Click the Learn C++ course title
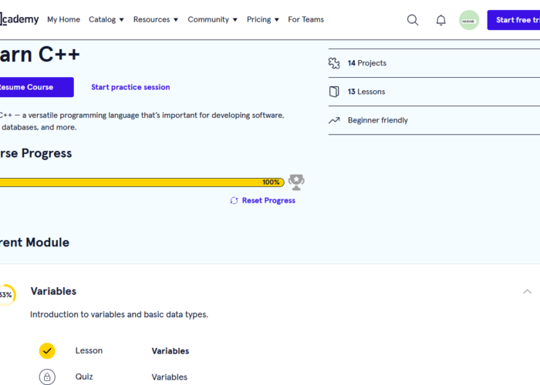Screen dimensions: 540x385 [39, 55]
